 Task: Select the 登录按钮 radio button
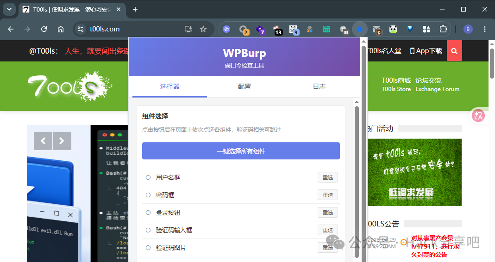[148, 213]
